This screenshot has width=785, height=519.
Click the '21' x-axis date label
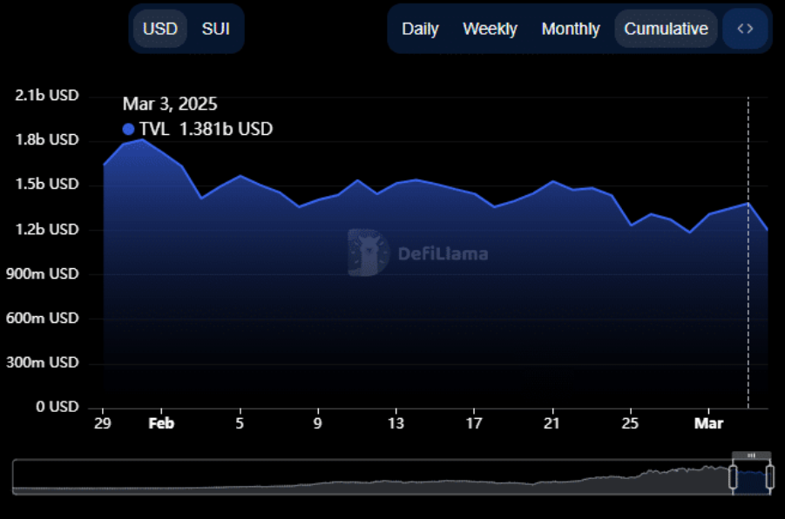pos(552,423)
